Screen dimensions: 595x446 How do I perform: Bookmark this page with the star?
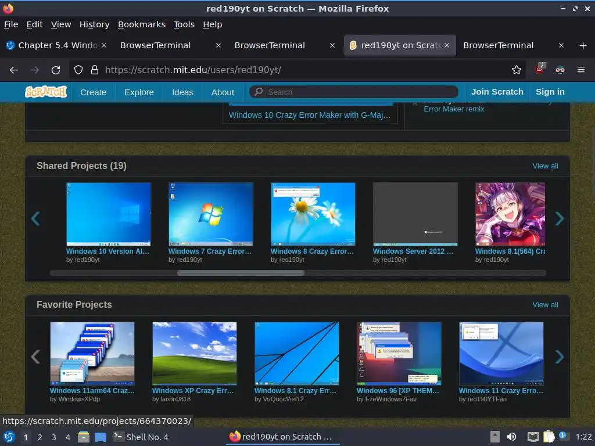[516, 70]
